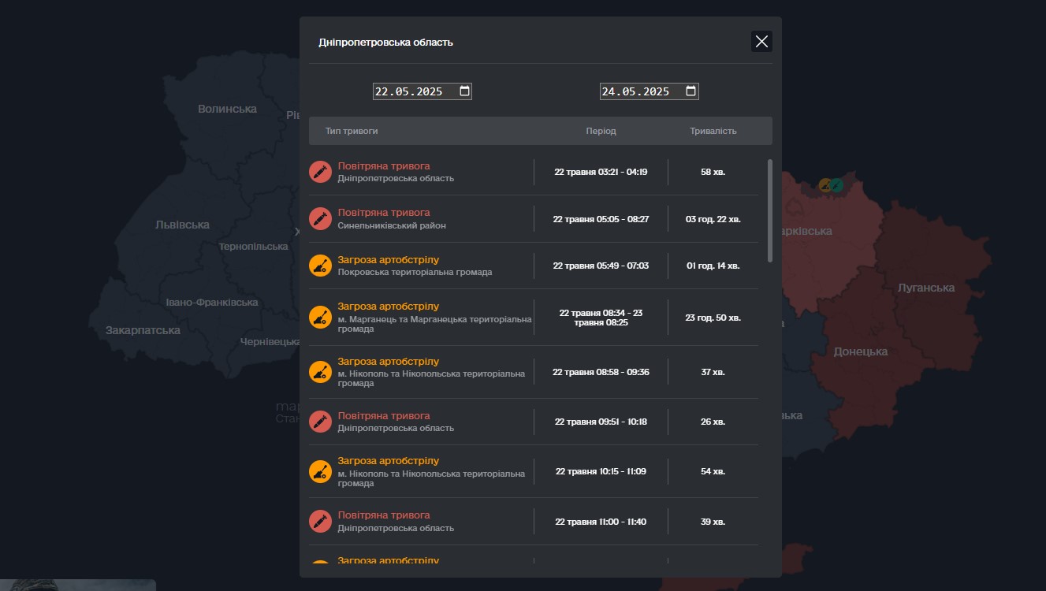Close the Дніпропетровська область dialog
1046x591 pixels.
click(x=761, y=42)
